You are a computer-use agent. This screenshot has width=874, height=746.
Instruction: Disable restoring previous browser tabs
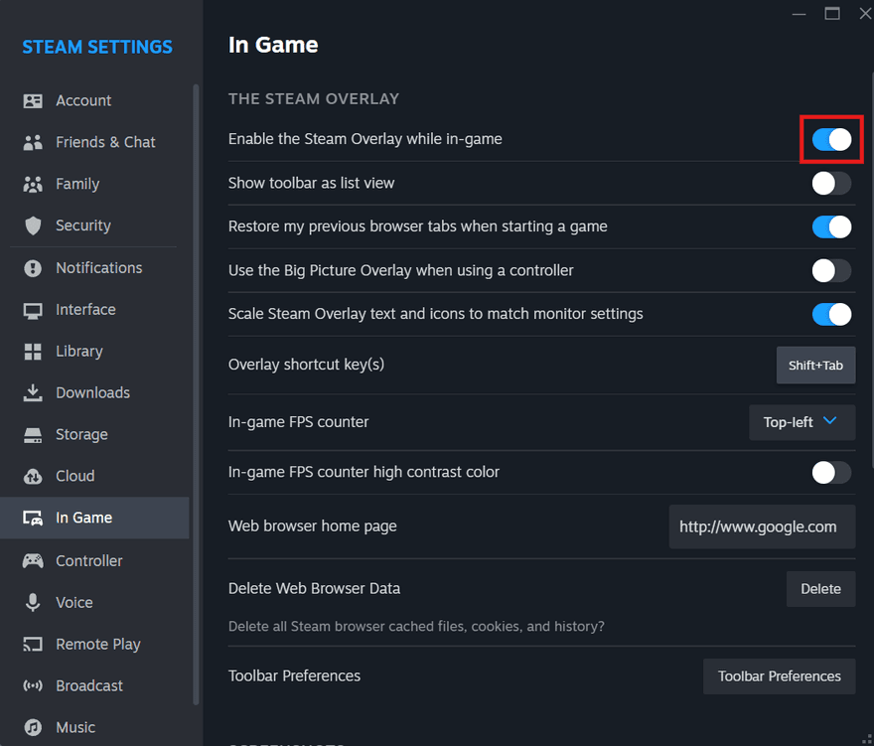(831, 226)
